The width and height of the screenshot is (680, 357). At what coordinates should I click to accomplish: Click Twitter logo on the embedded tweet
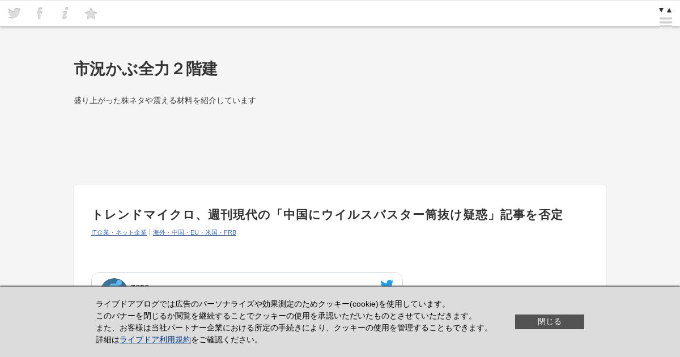[x=386, y=283]
